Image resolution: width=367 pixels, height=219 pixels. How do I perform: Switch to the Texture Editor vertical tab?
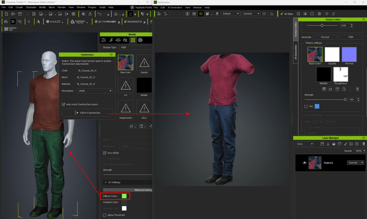(295, 29)
